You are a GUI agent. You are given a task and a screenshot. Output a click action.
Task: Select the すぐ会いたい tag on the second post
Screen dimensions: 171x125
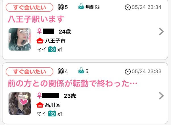click(30, 72)
